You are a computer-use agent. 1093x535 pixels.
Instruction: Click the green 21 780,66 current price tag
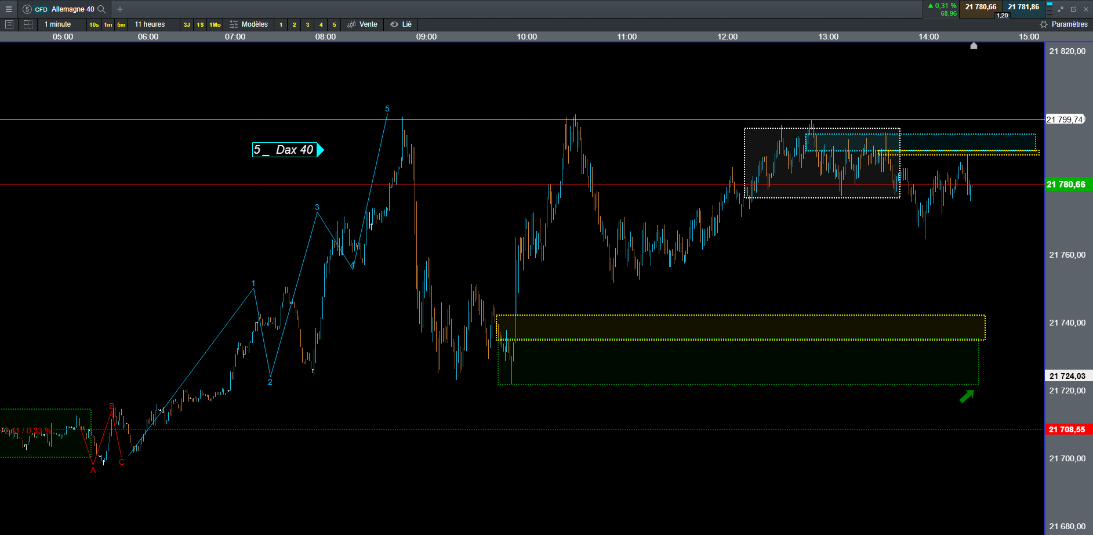1069,185
